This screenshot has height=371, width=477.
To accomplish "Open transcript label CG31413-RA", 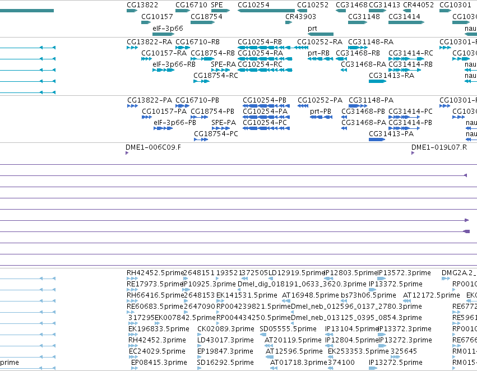I will [391, 76].
